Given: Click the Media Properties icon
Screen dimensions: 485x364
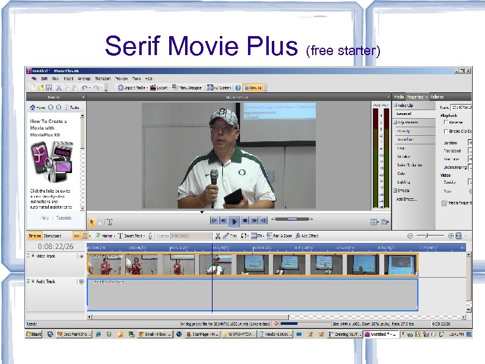Looking at the screenshot, I should coord(445,203).
